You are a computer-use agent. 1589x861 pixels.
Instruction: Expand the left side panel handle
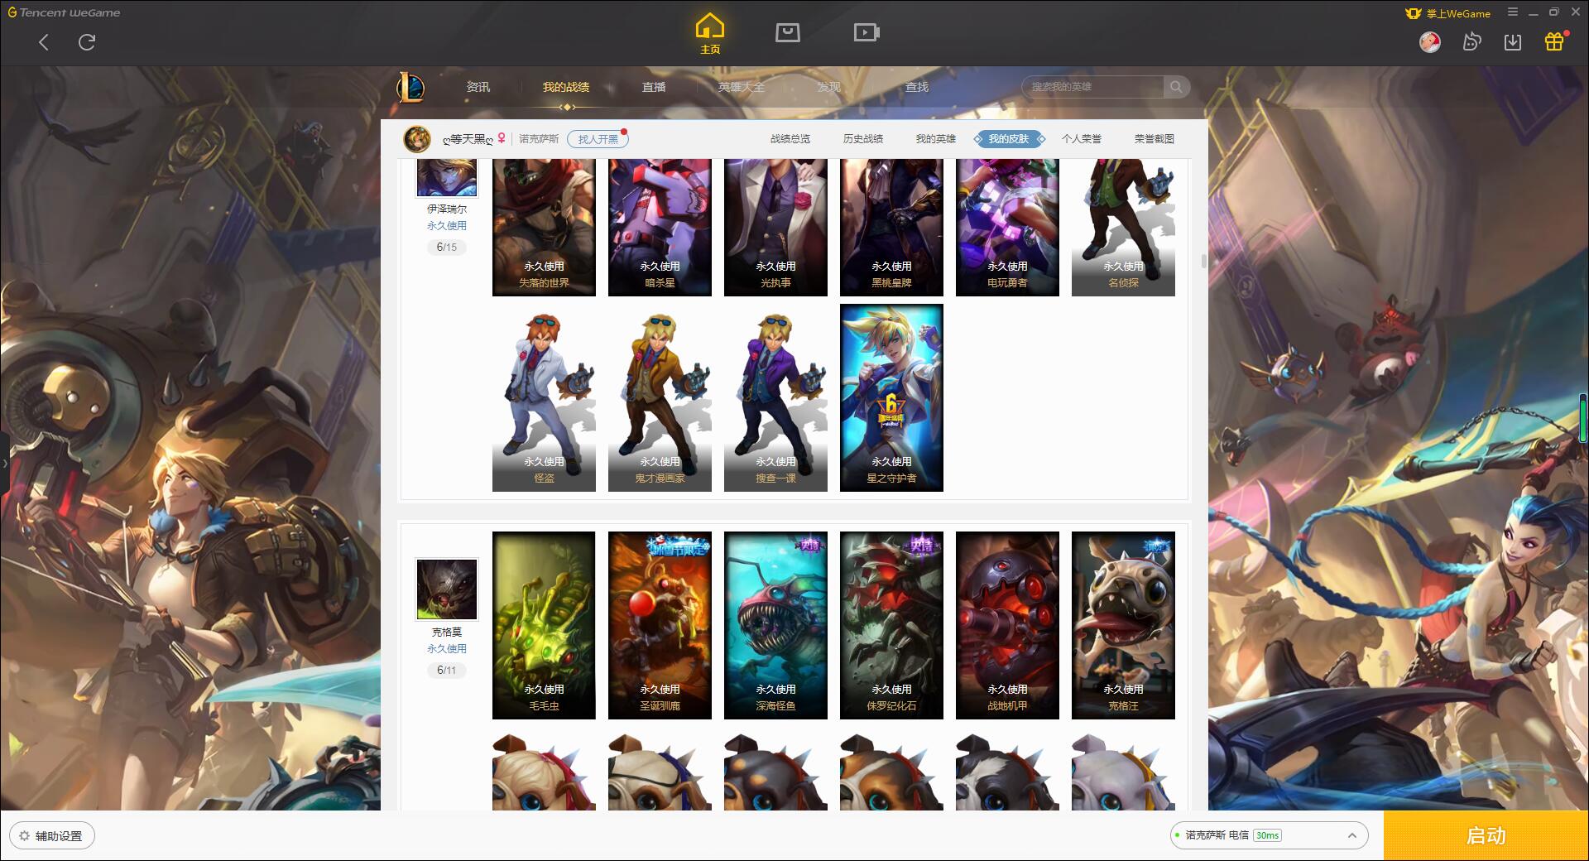tap(4, 463)
